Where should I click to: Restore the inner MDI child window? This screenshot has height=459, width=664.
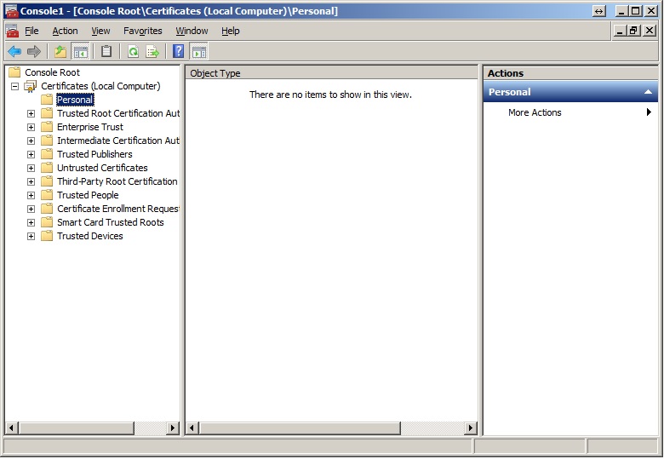[633, 31]
